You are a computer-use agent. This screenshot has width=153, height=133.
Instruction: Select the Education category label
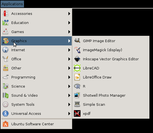pyautogui.click(x=20, y=23)
